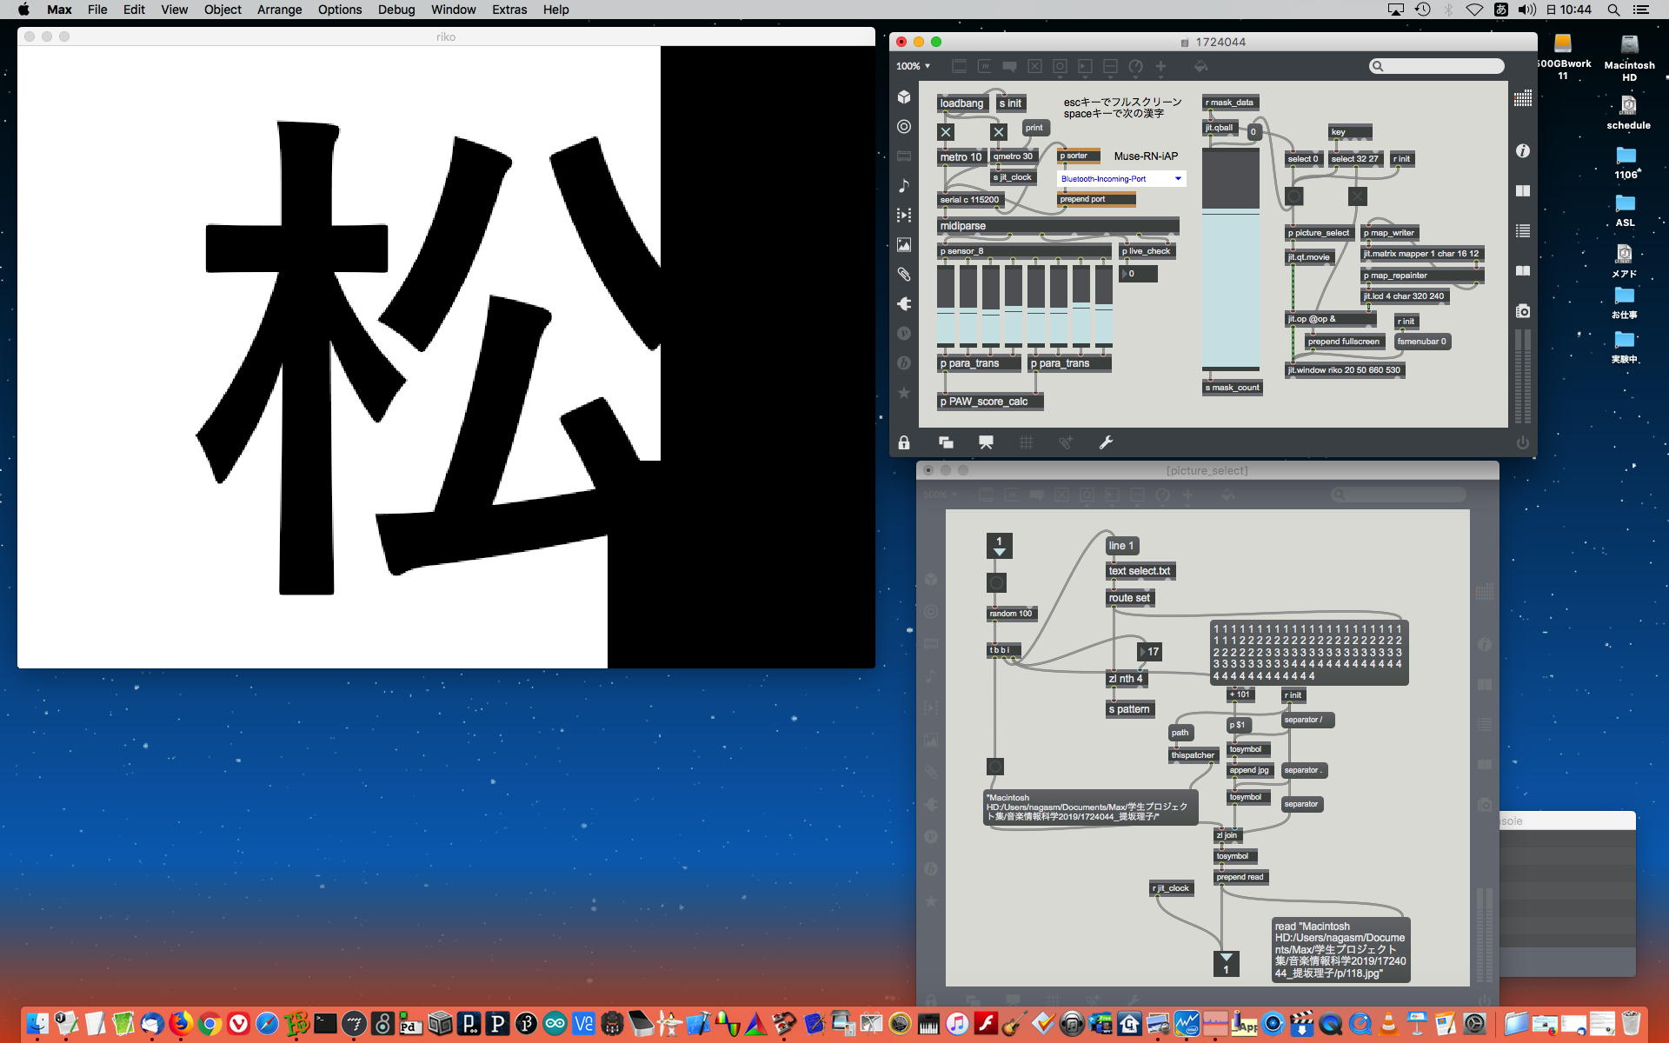1669x1043 pixels.
Task: Open the Extras menu
Action: [x=509, y=10]
